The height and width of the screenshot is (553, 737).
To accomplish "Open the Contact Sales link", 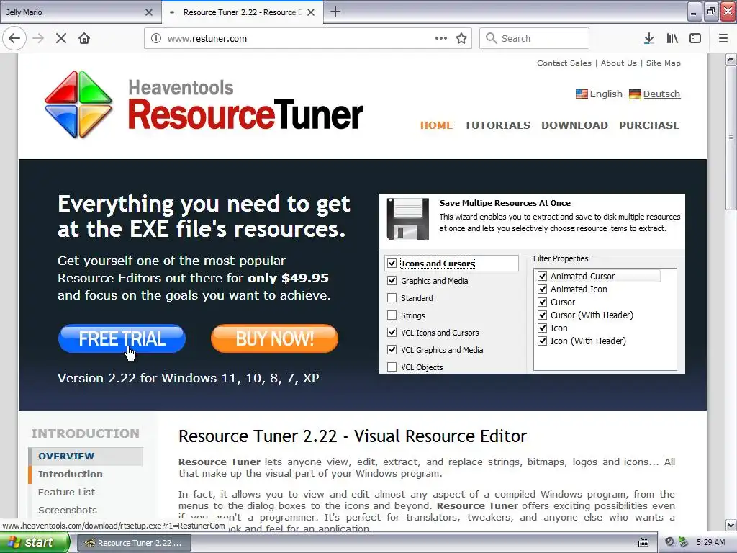I will click(x=564, y=63).
